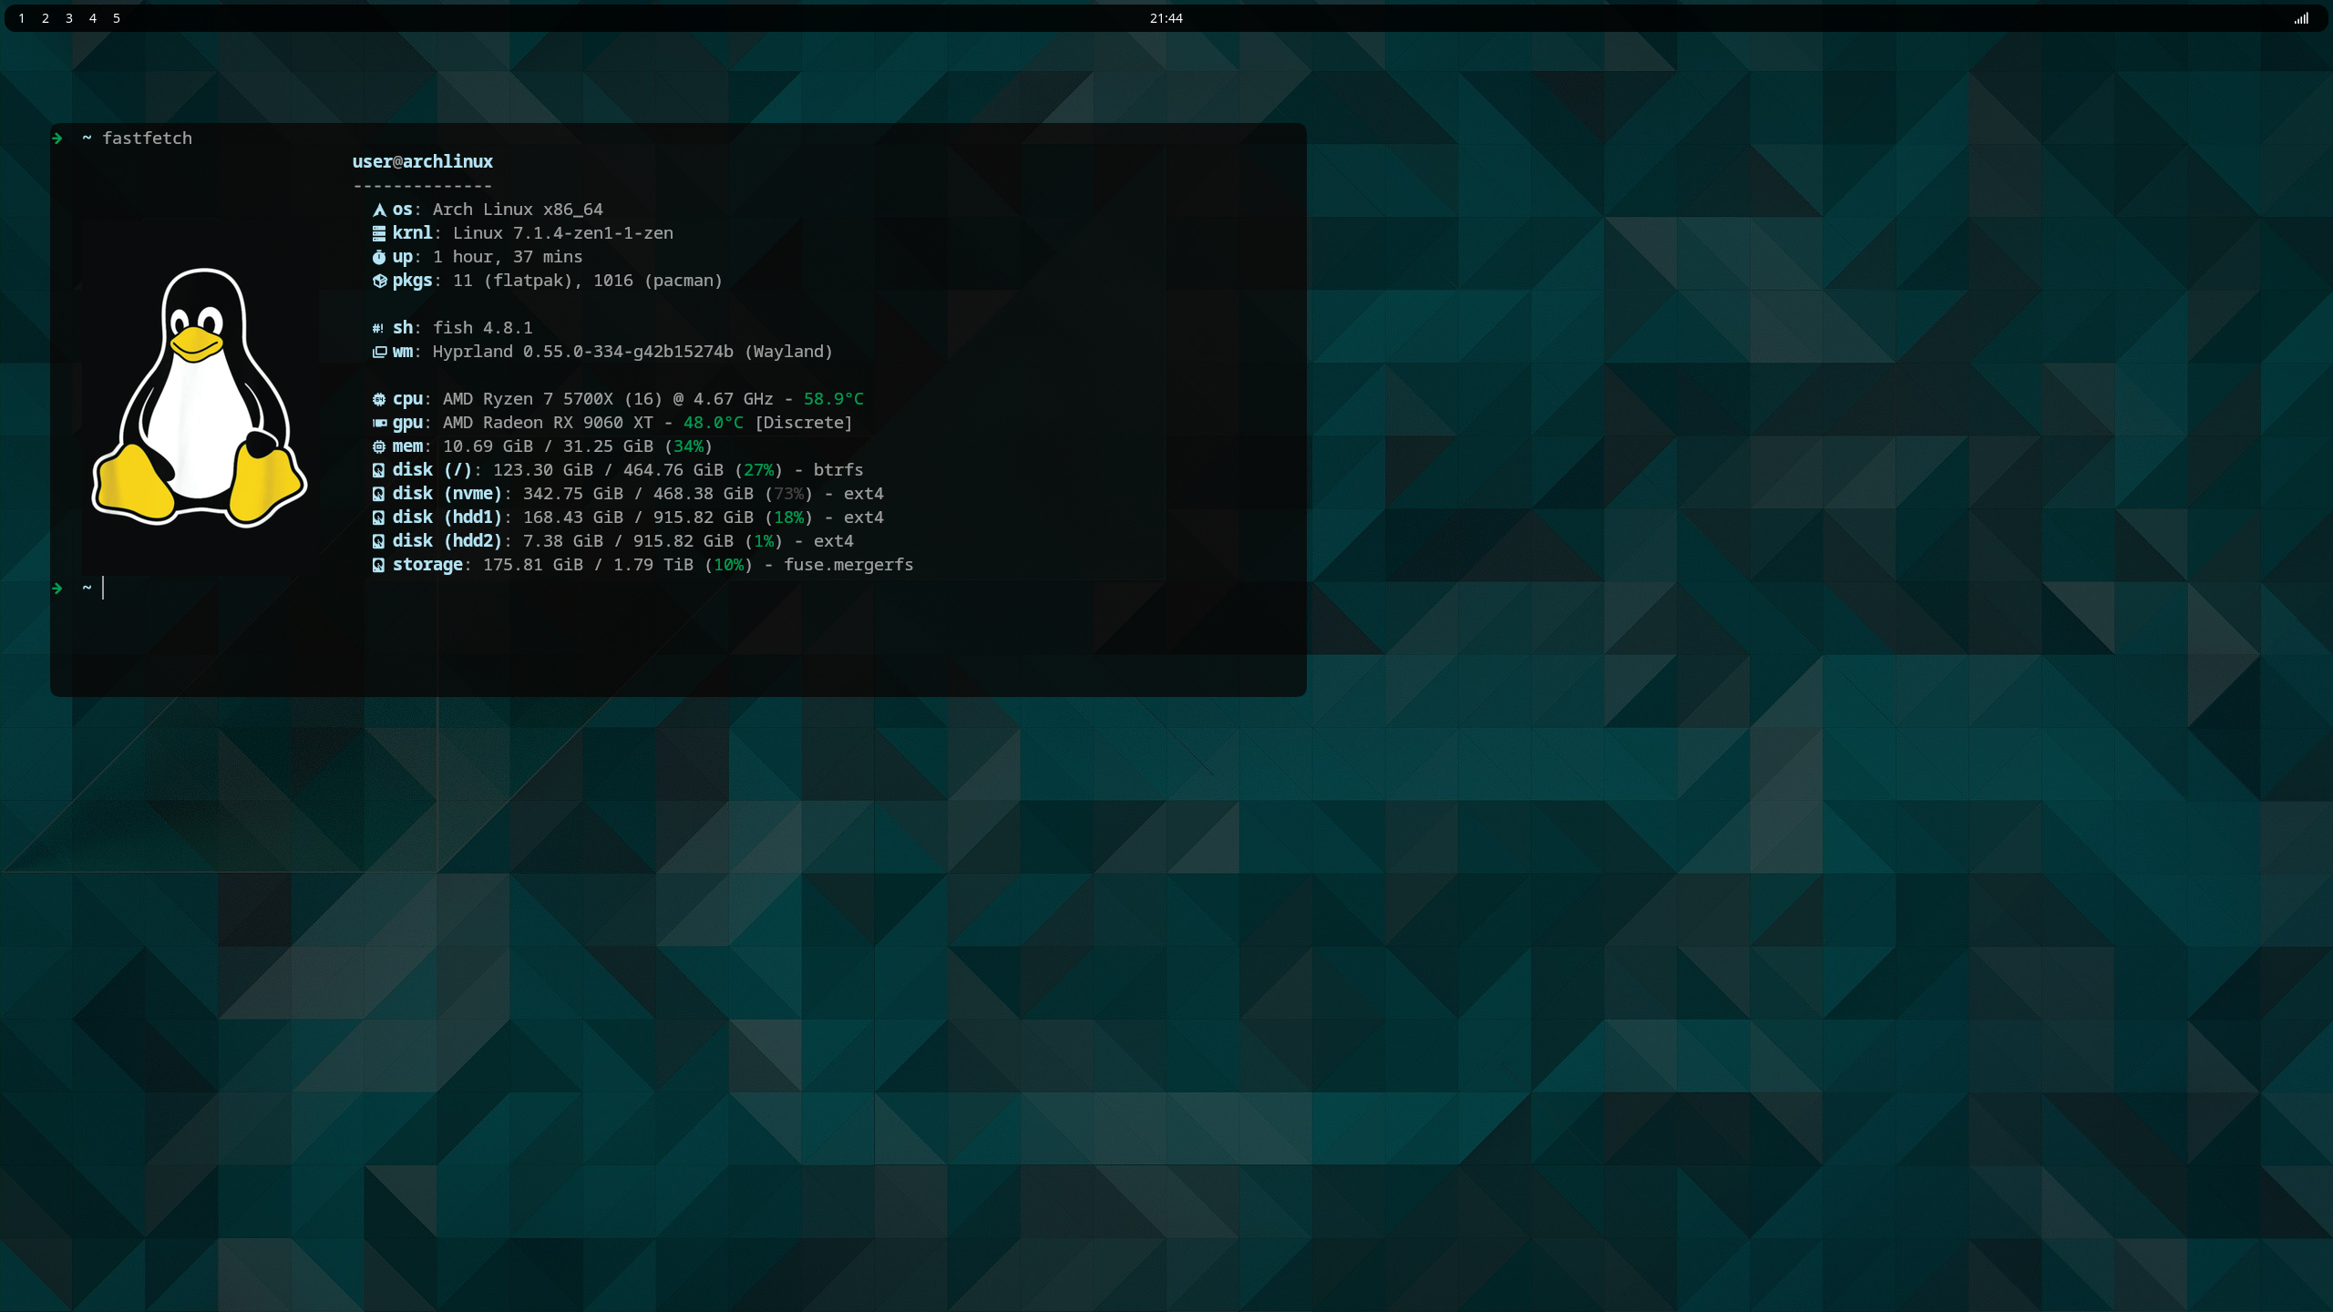
Task: Click the memory icon beside mem
Action: coord(379,446)
